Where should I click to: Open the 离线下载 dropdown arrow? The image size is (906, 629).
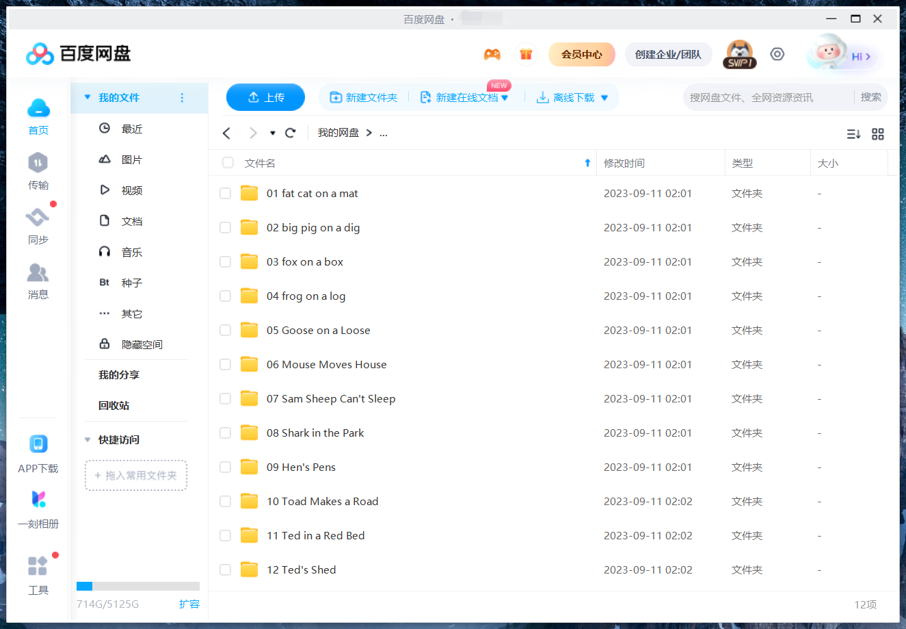tap(604, 97)
